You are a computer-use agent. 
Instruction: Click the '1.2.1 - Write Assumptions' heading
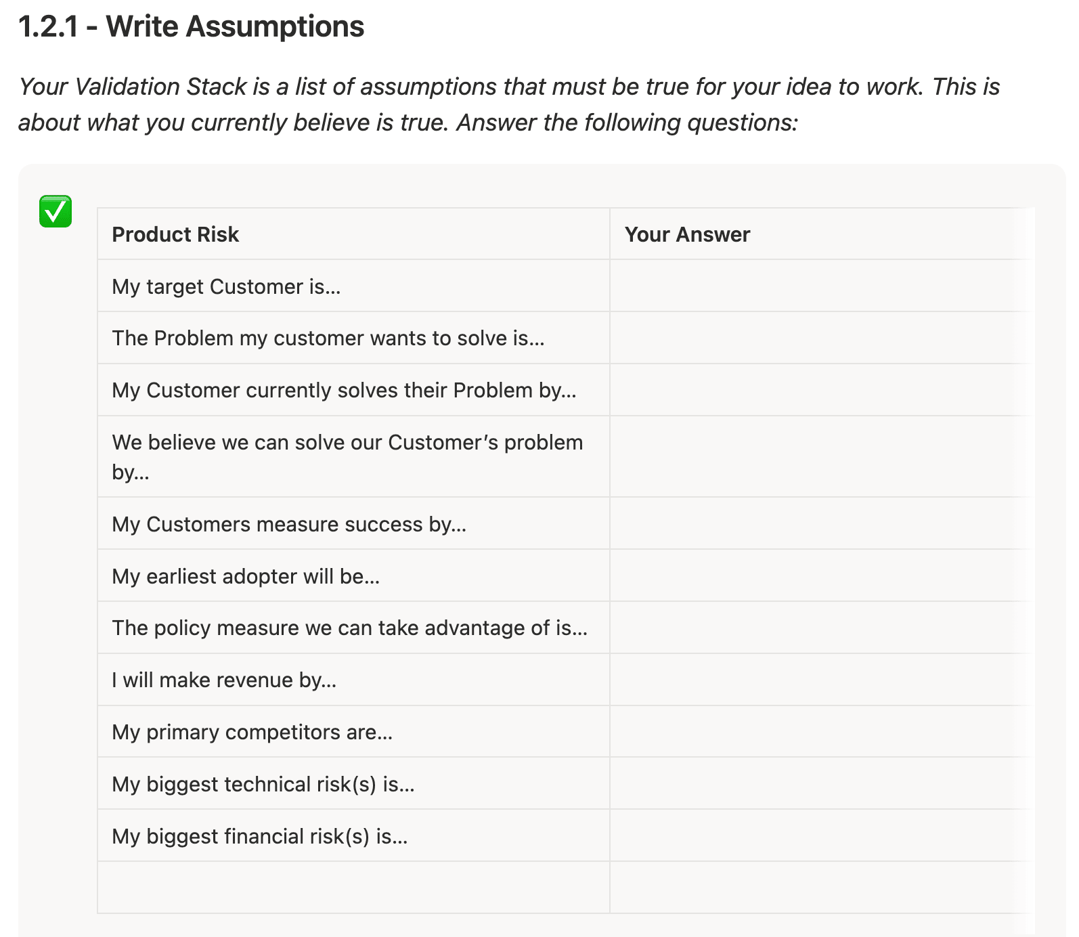click(x=191, y=27)
